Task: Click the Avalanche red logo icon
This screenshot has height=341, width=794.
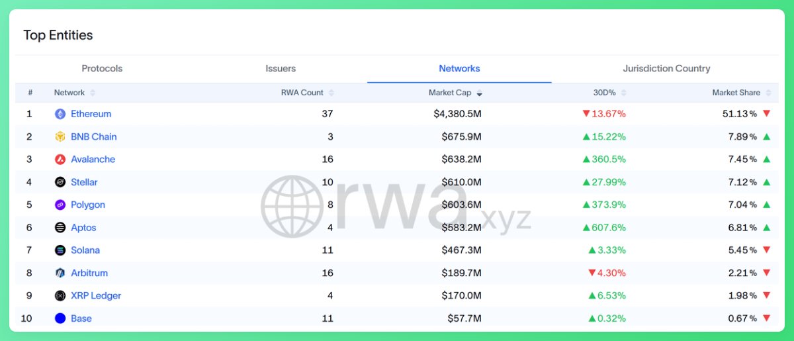Action: click(60, 160)
